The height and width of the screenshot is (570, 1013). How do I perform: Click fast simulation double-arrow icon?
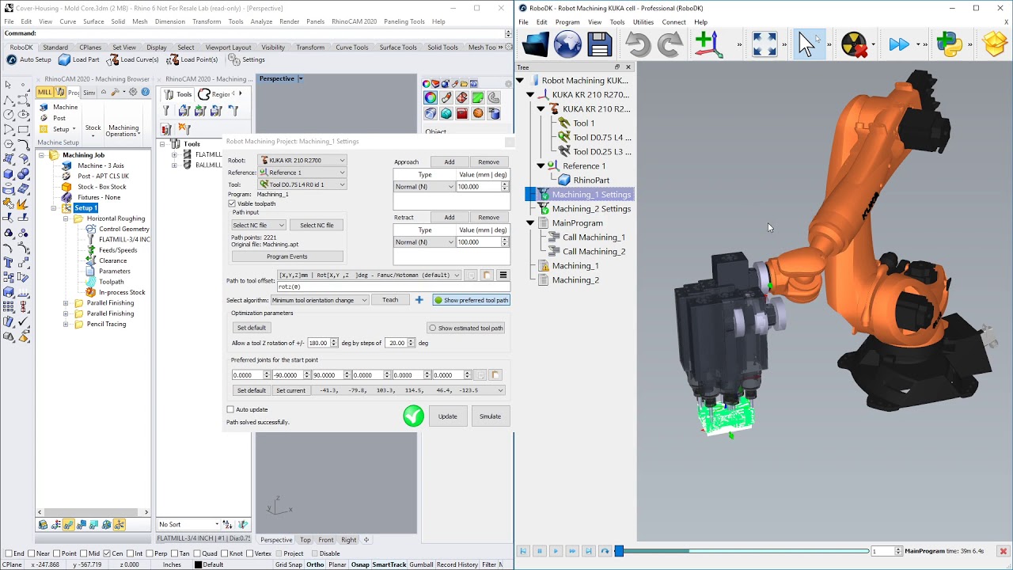pos(898,44)
